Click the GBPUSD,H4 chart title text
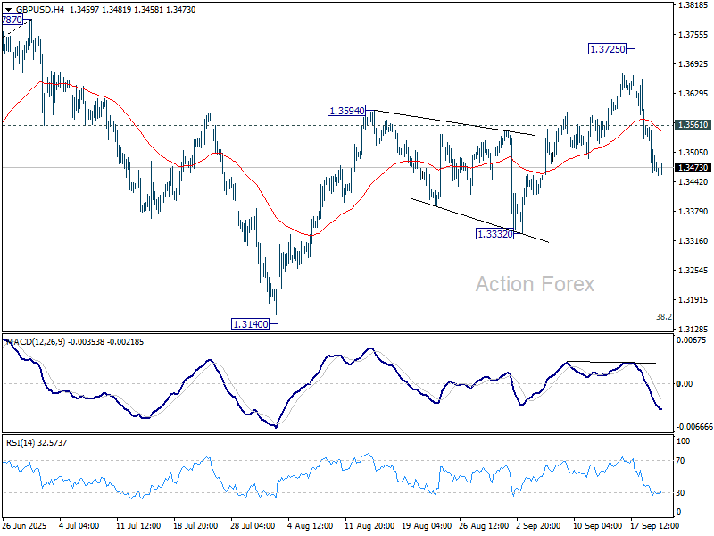Viewport: 714px width, 536px height. 37,8
